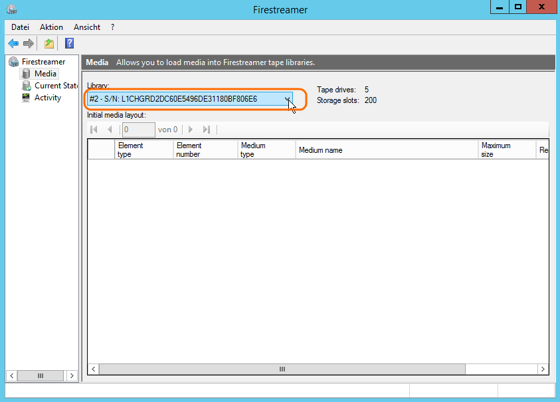Click the back arrow toolbar icon
This screenshot has width=560, height=402.
[13, 44]
